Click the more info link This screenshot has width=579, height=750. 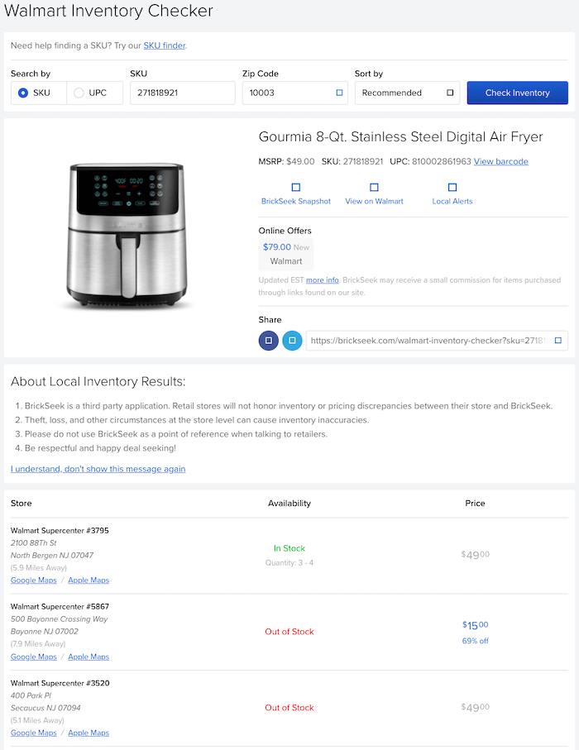pyautogui.click(x=322, y=280)
